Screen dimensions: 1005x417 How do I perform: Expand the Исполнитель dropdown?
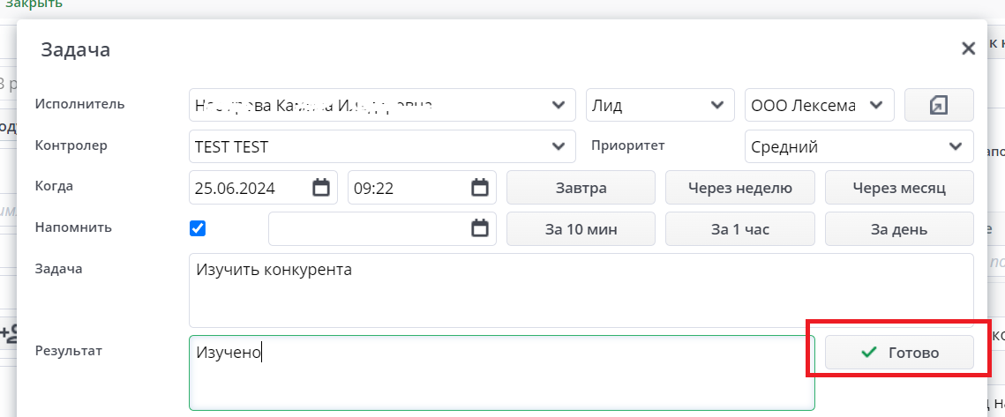tap(558, 105)
